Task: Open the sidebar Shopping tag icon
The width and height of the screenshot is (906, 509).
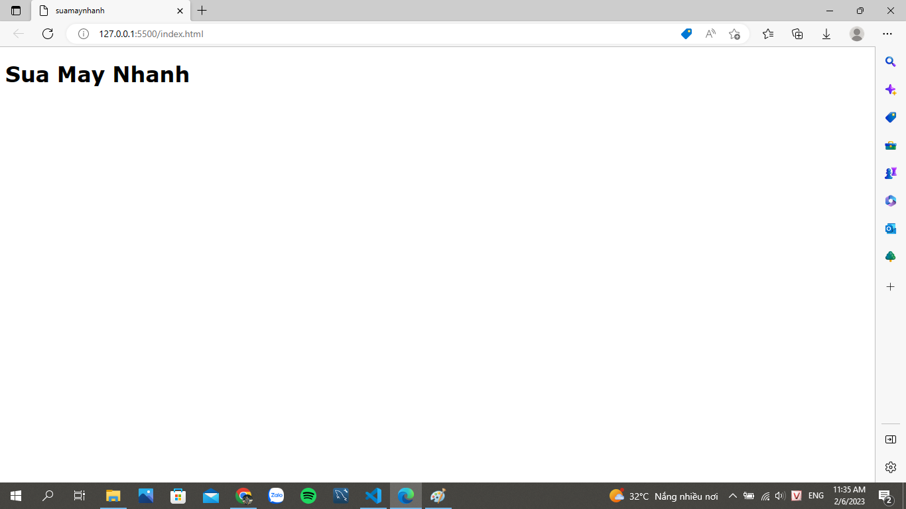Action: [891, 117]
